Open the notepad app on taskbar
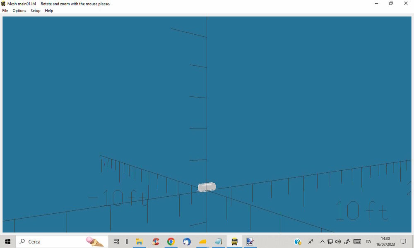 coord(218,241)
